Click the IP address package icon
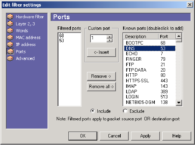Viewport: 195px width, 145px height. (x=10, y=45)
